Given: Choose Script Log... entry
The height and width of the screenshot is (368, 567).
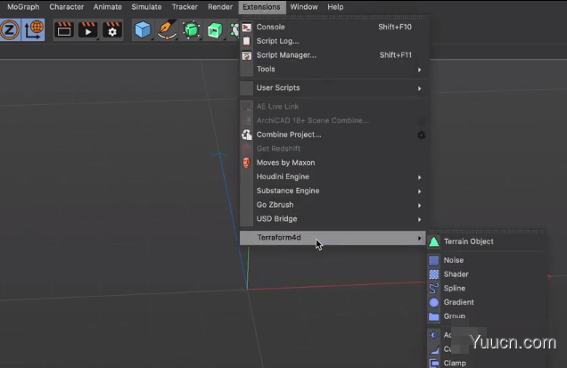Looking at the screenshot, I should [x=333, y=41].
